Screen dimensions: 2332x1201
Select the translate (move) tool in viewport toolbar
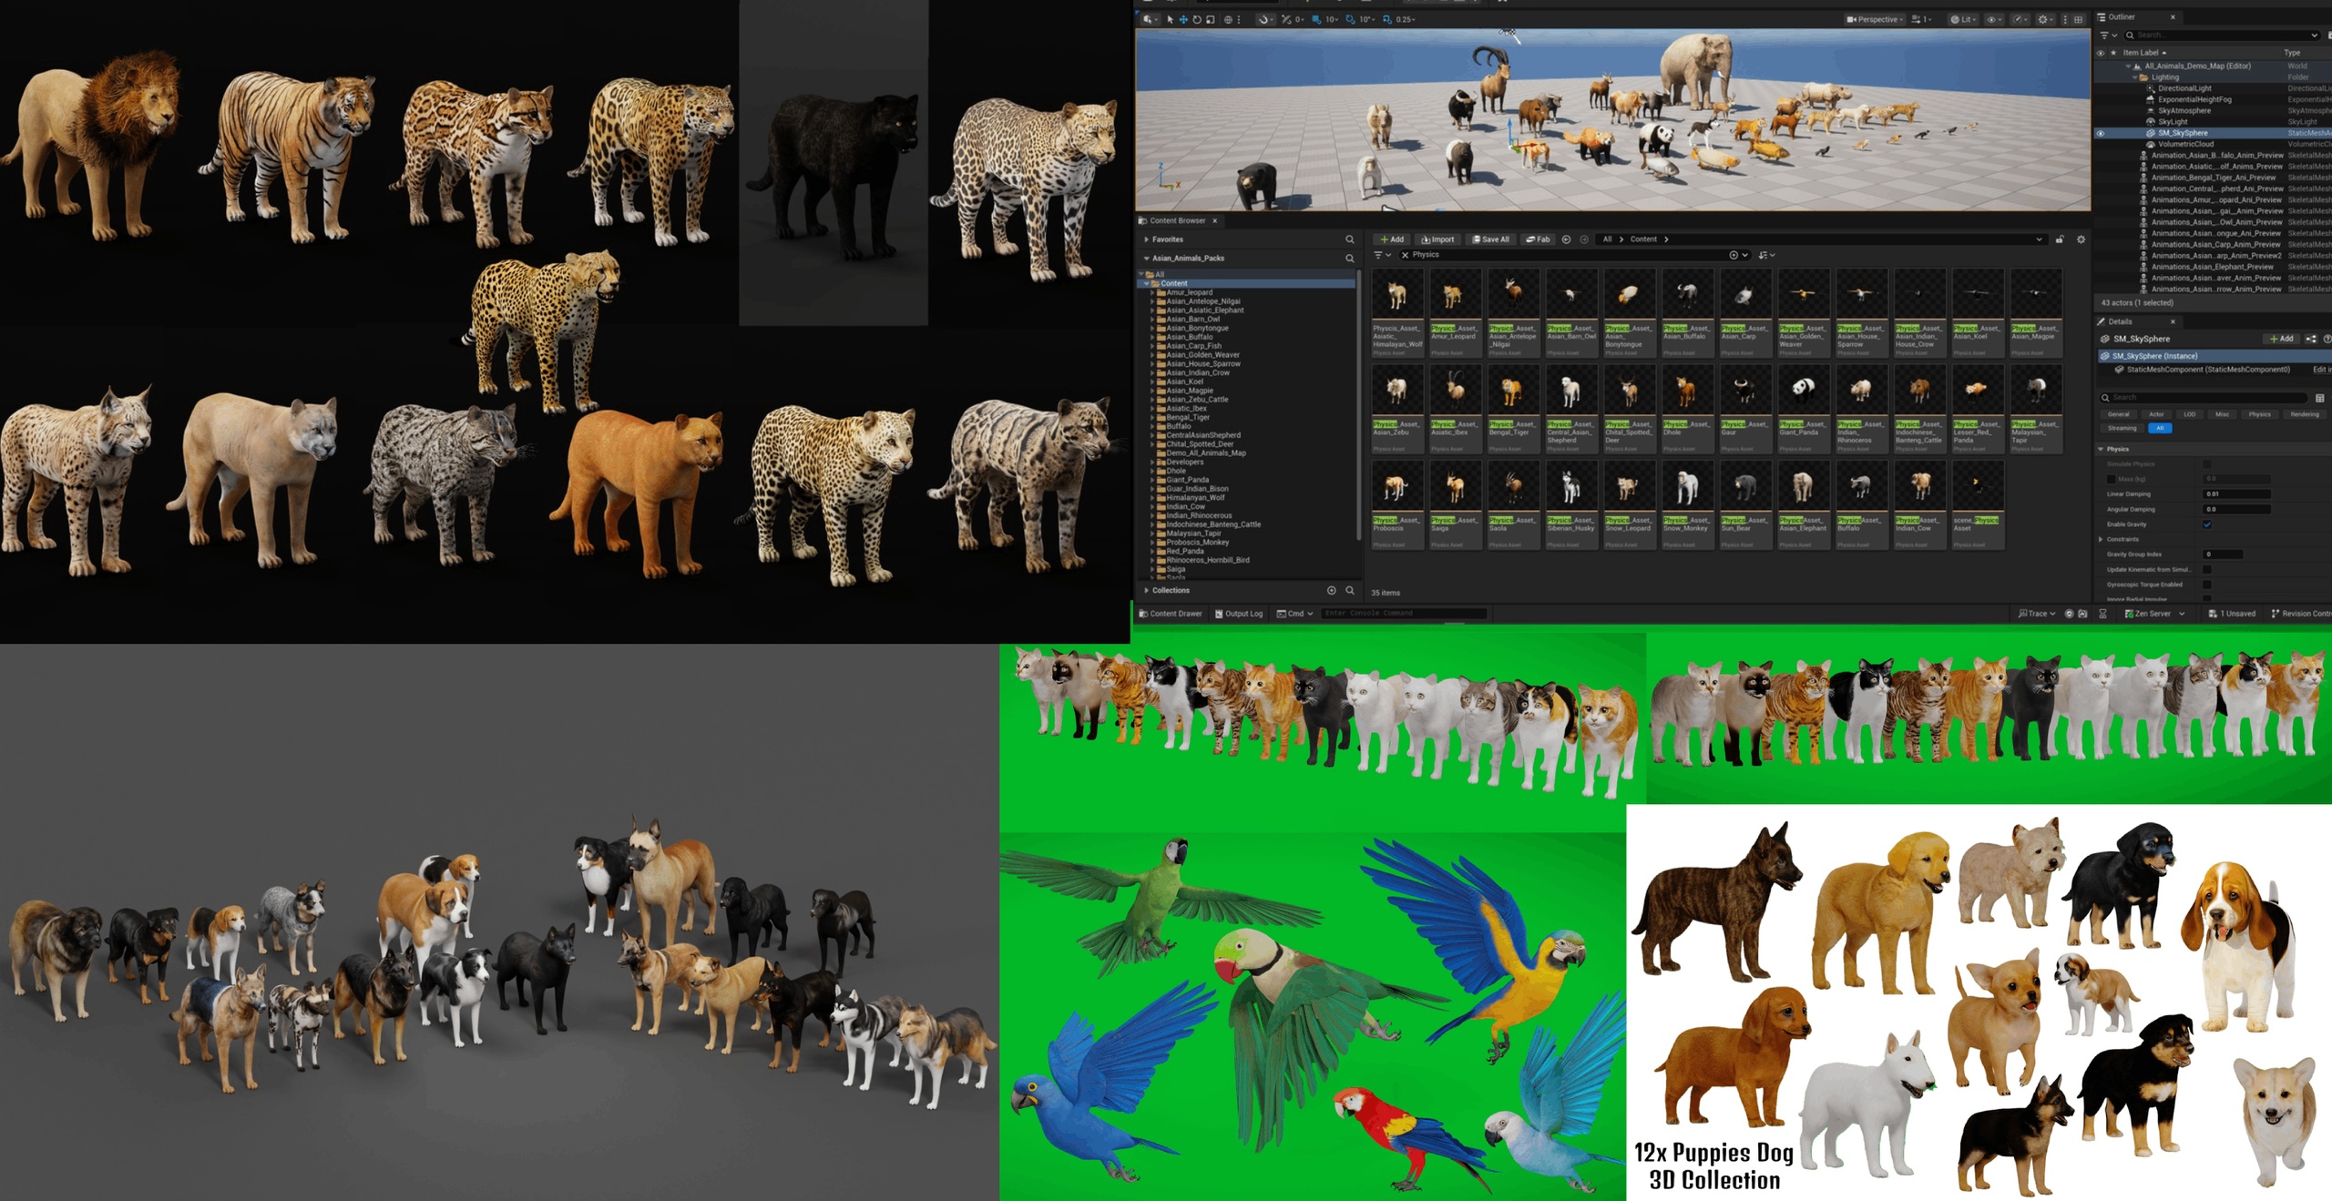tap(1183, 19)
